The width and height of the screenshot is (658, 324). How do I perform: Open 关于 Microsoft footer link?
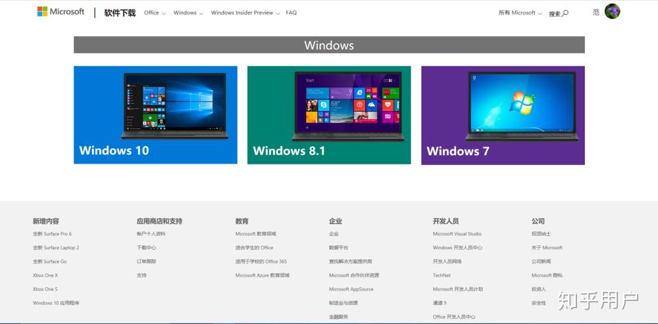pos(547,248)
